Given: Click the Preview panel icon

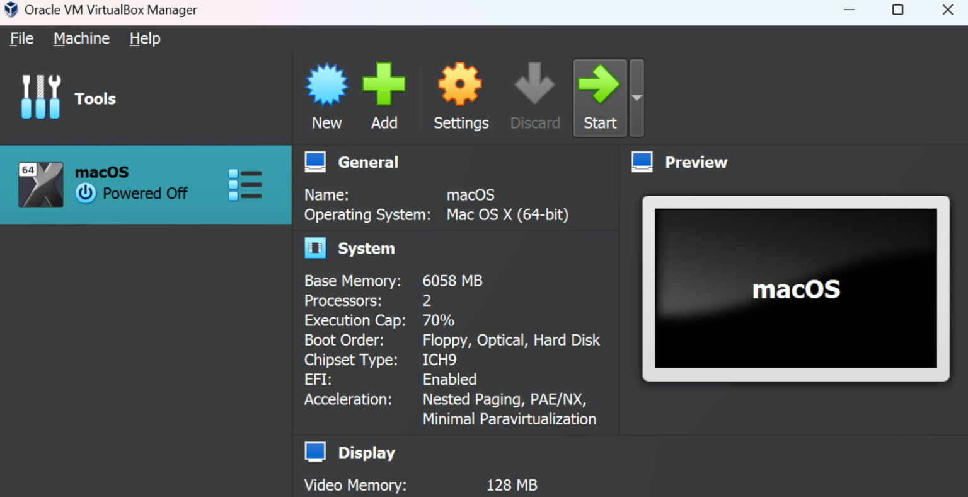Looking at the screenshot, I should (x=642, y=161).
